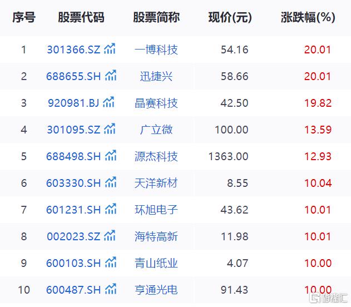The image size is (351, 307).
Task: Select price cell 42.50
Action: [x=235, y=103]
